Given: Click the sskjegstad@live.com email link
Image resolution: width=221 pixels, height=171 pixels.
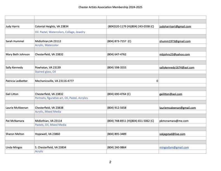Looking at the screenshot, I should pyautogui.click(x=172, y=134).
